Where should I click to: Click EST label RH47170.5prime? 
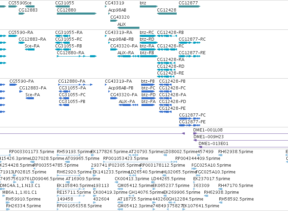pyautogui.click(x=236, y=186)
